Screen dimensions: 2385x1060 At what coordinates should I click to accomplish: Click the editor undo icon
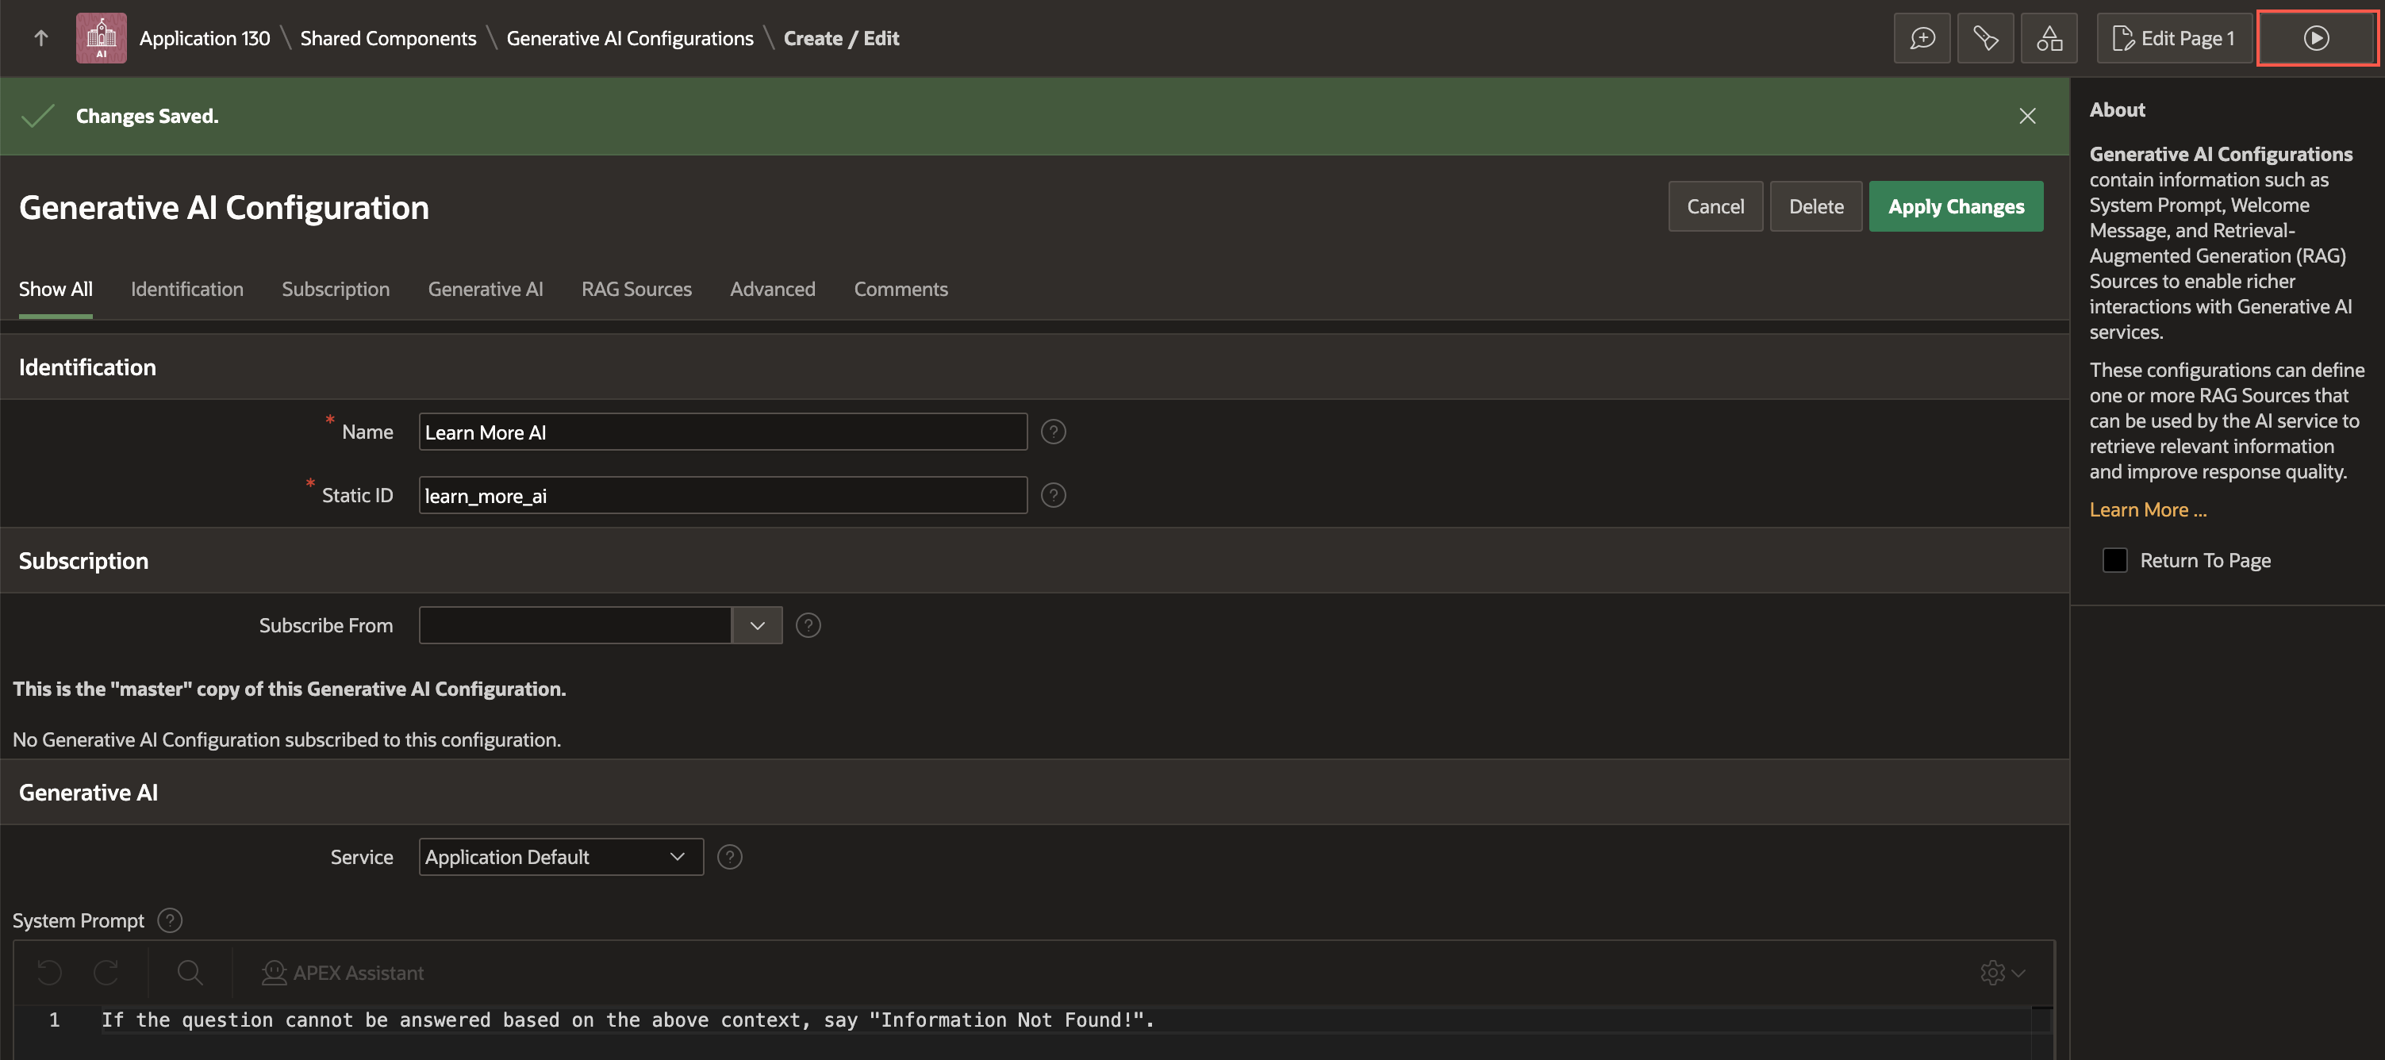(x=50, y=972)
